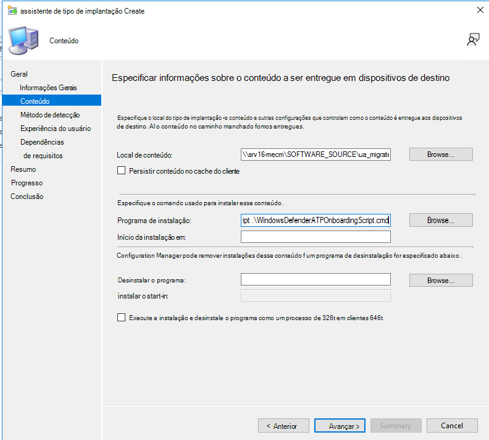This screenshot has width=489, height=440.
Task: Click the feedback person icon at top right
Action: [x=473, y=40]
